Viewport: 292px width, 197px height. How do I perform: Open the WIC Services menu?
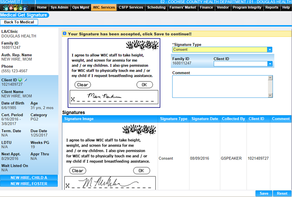(104, 7)
